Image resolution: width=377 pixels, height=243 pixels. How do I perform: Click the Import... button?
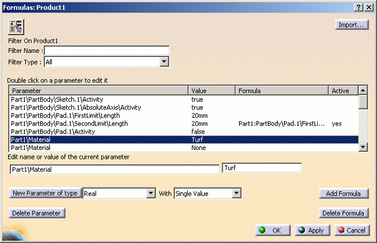351,25
